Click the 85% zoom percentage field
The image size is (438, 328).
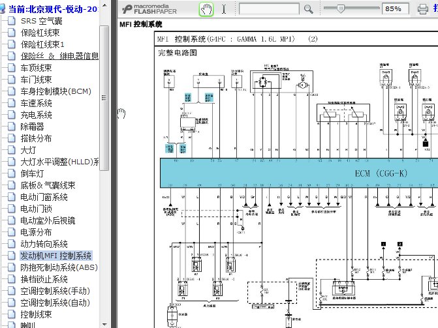click(x=396, y=8)
